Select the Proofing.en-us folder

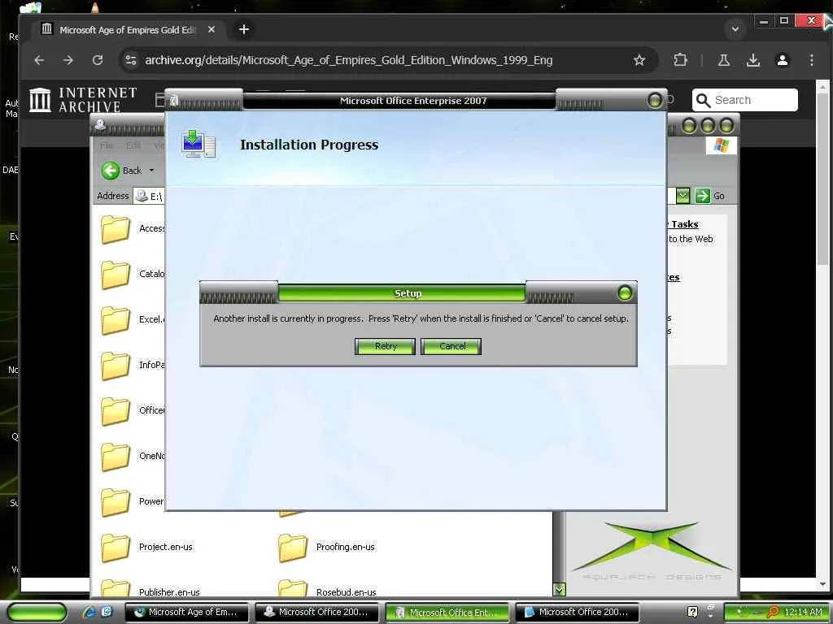pyautogui.click(x=327, y=548)
